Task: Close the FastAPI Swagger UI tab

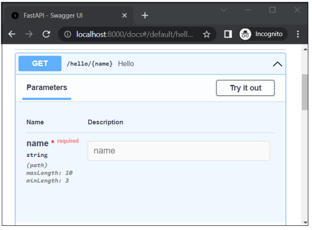Action: tap(124, 15)
